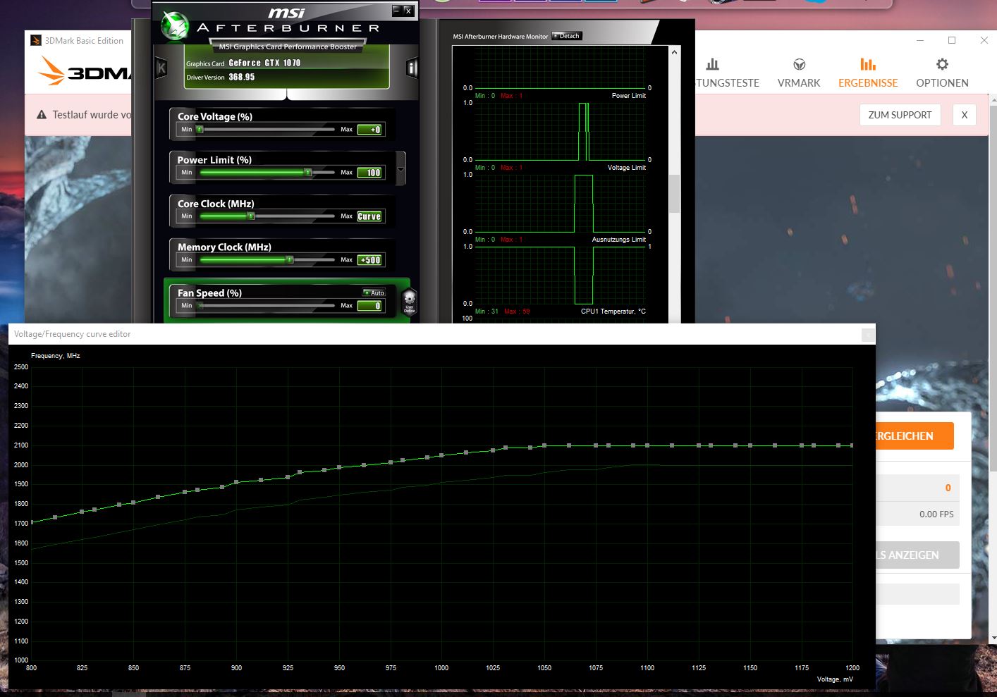Switch to the ERGEBNISSE tab

868,73
